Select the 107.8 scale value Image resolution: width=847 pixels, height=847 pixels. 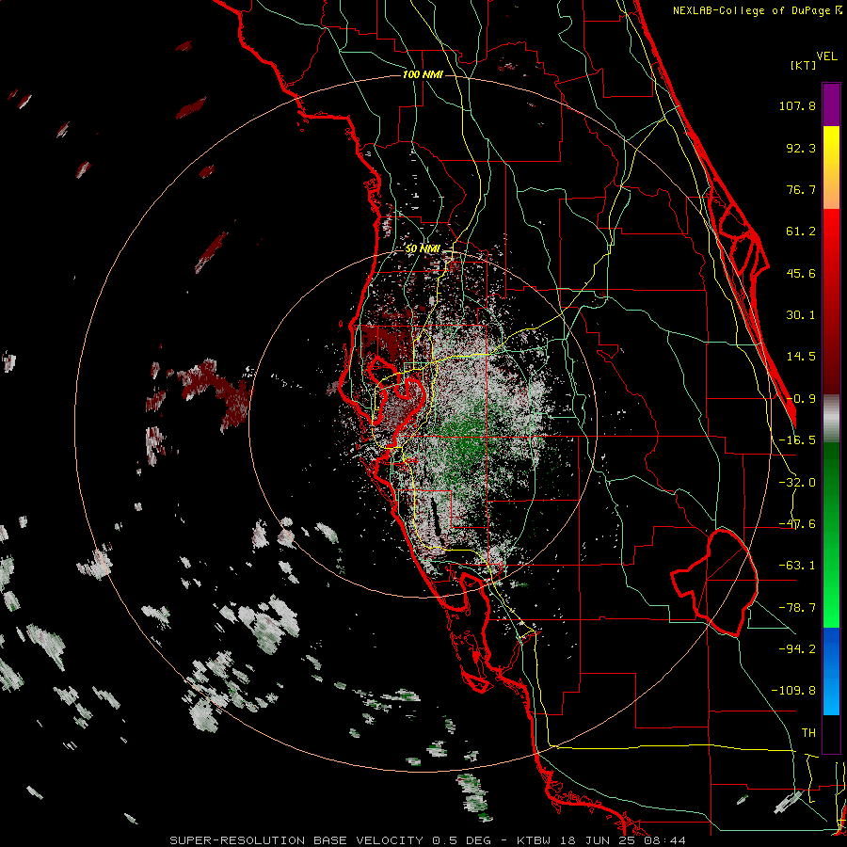797,105
